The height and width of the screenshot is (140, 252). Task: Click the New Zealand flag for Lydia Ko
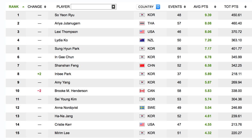(x=142, y=40)
